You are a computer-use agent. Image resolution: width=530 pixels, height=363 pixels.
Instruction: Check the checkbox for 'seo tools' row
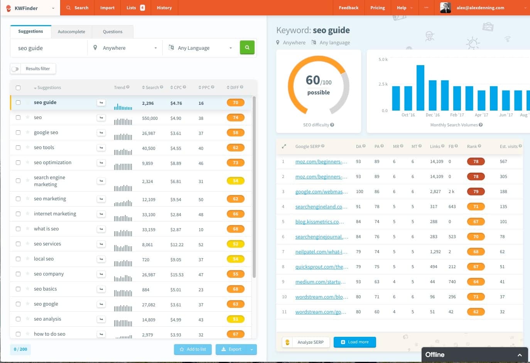click(18, 147)
